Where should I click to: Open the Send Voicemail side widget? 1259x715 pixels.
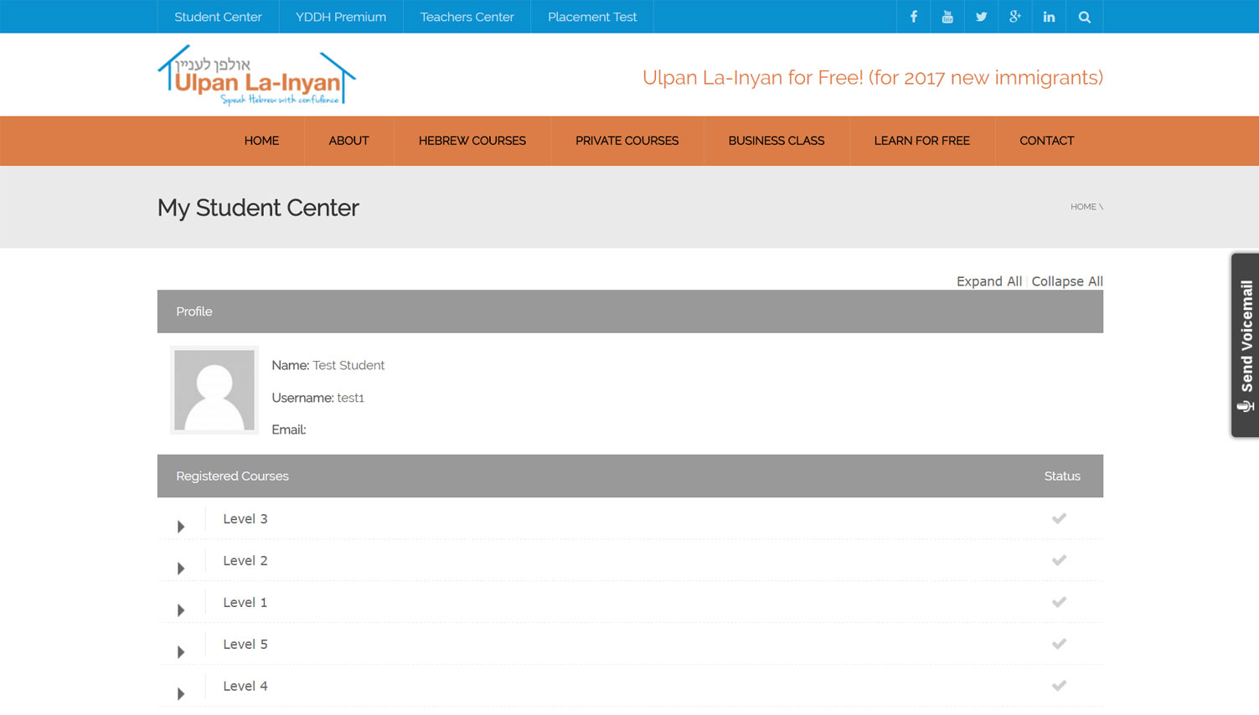[x=1246, y=345]
